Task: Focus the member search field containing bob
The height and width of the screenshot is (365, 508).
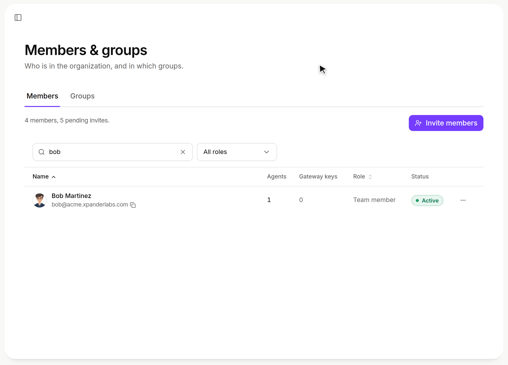Action: 113,152
